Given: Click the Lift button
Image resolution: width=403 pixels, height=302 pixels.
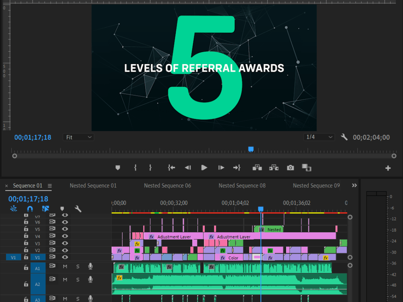Looking at the screenshot, I should [257, 168].
